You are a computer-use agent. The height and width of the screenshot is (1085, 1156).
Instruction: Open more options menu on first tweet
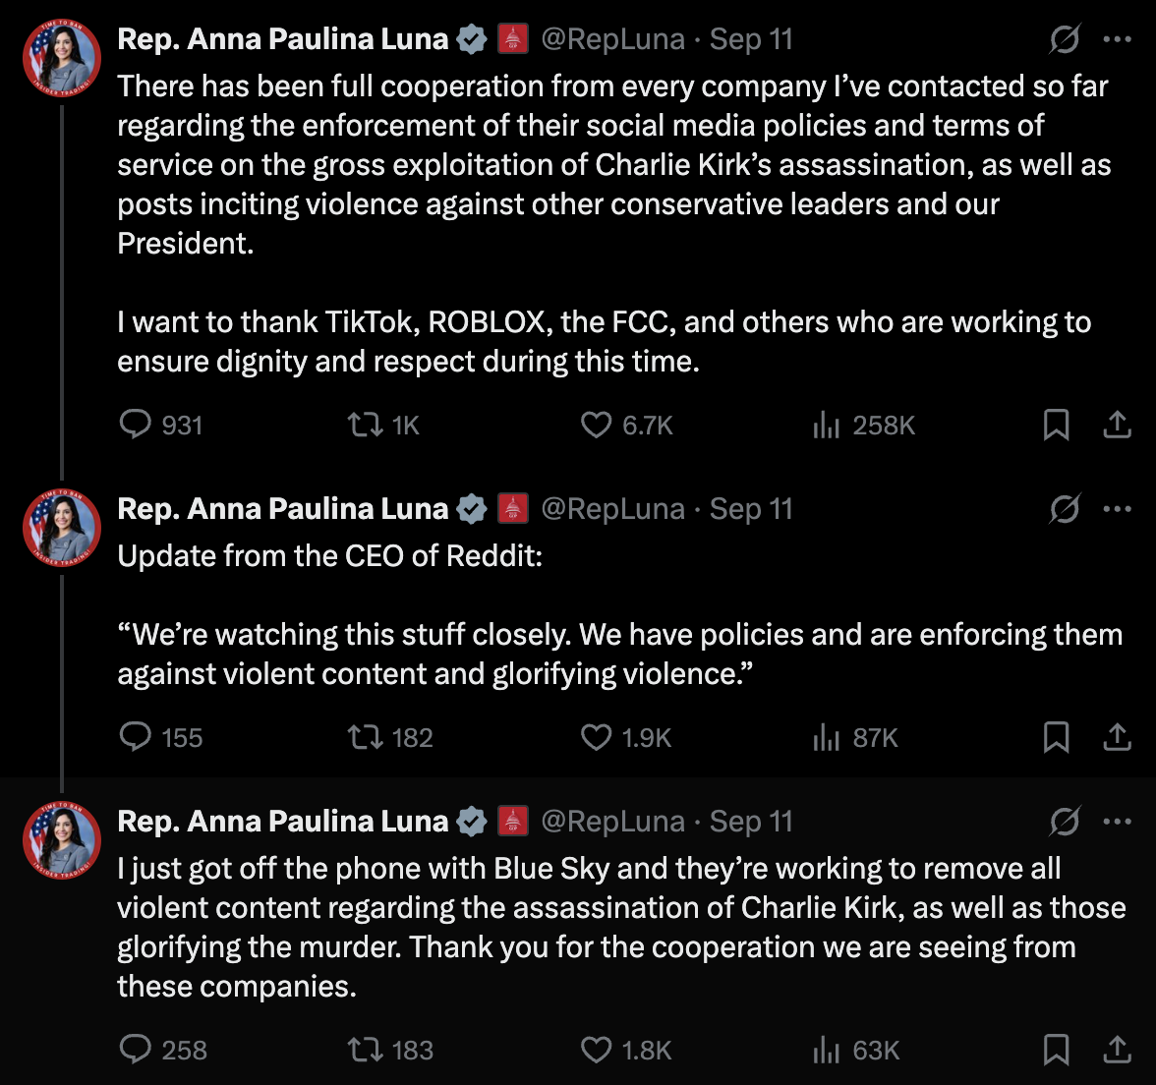pos(1118,39)
